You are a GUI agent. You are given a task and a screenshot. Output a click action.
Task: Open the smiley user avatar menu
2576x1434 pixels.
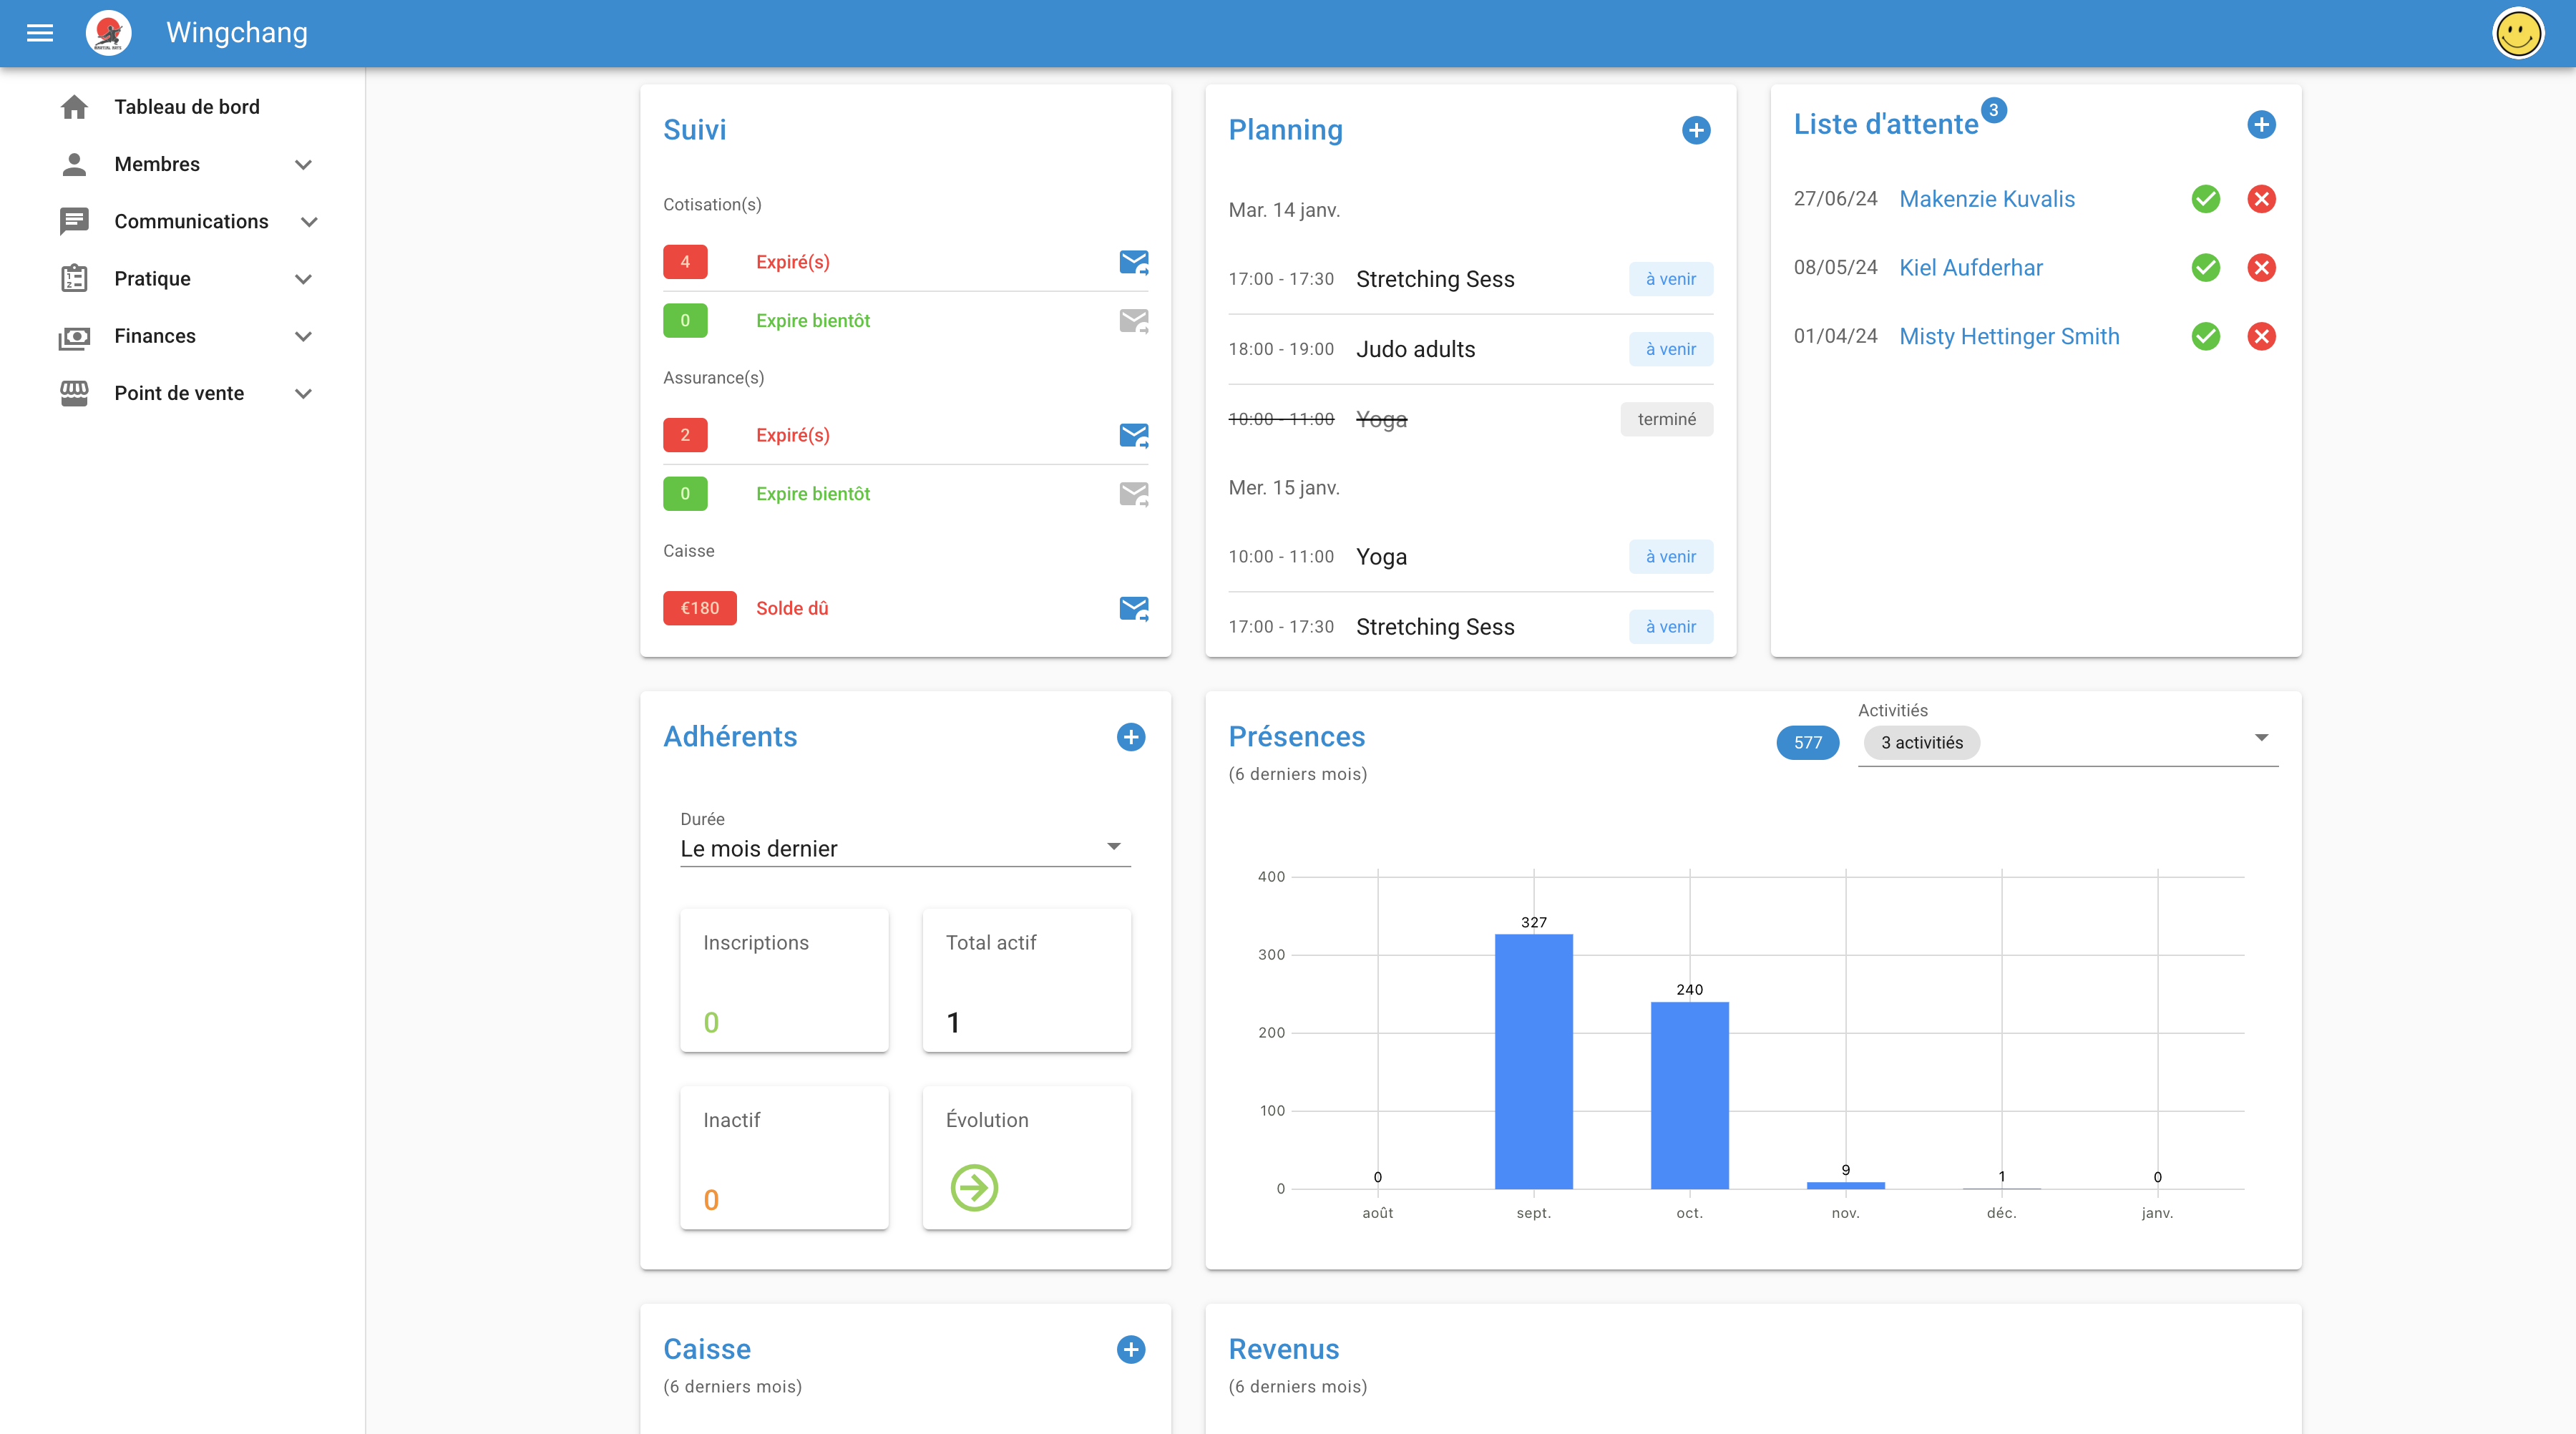(x=2518, y=33)
